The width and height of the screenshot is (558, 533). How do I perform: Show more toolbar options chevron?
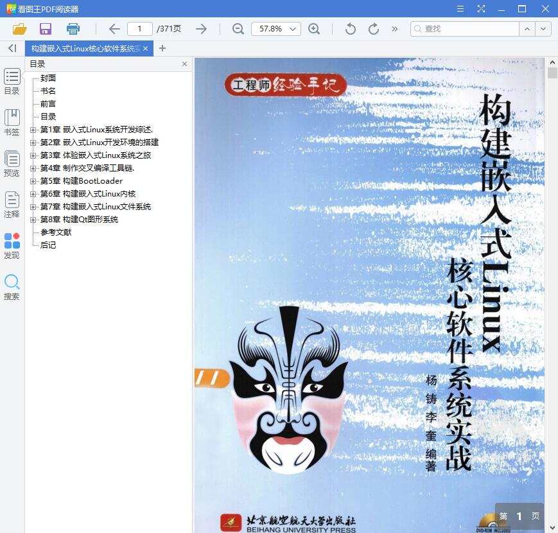click(x=395, y=29)
